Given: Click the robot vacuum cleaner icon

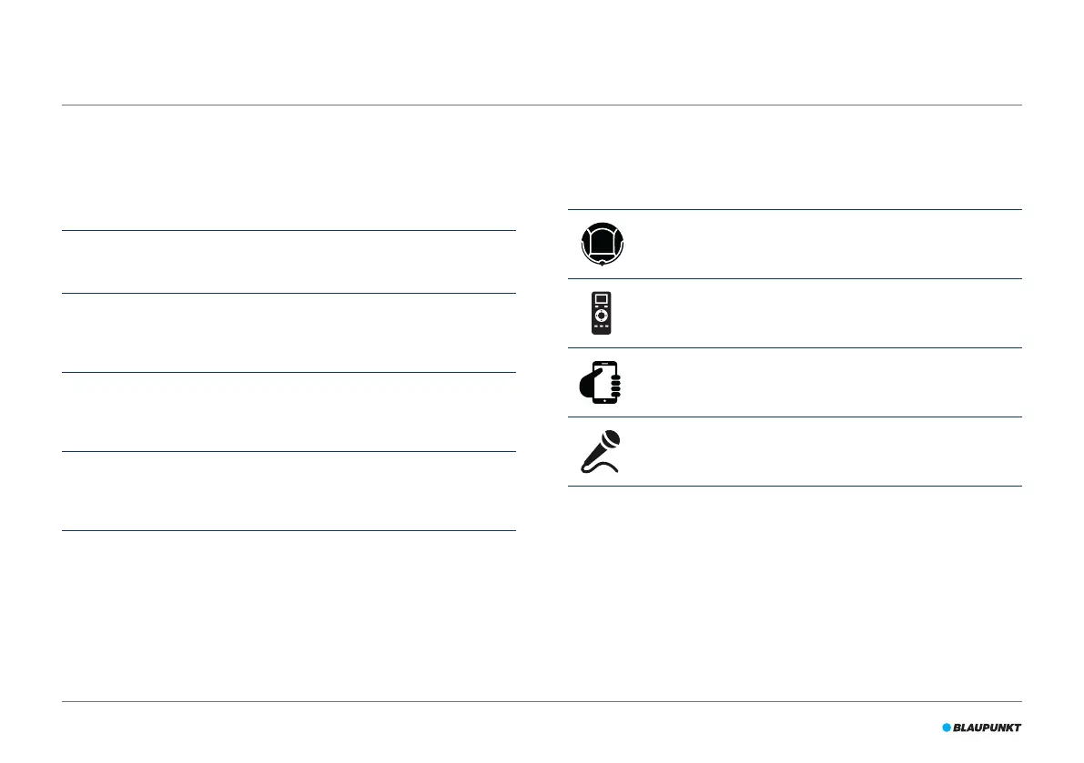Looking at the screenshot, I should (603, 244).
